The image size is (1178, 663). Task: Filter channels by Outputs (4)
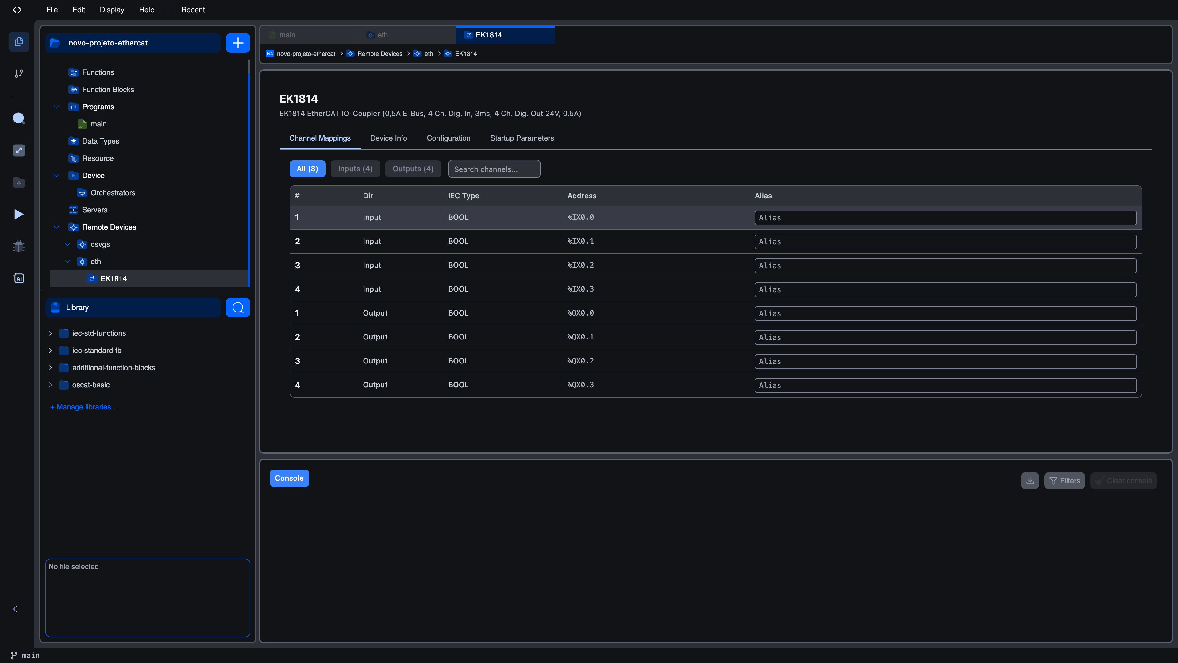413,169
